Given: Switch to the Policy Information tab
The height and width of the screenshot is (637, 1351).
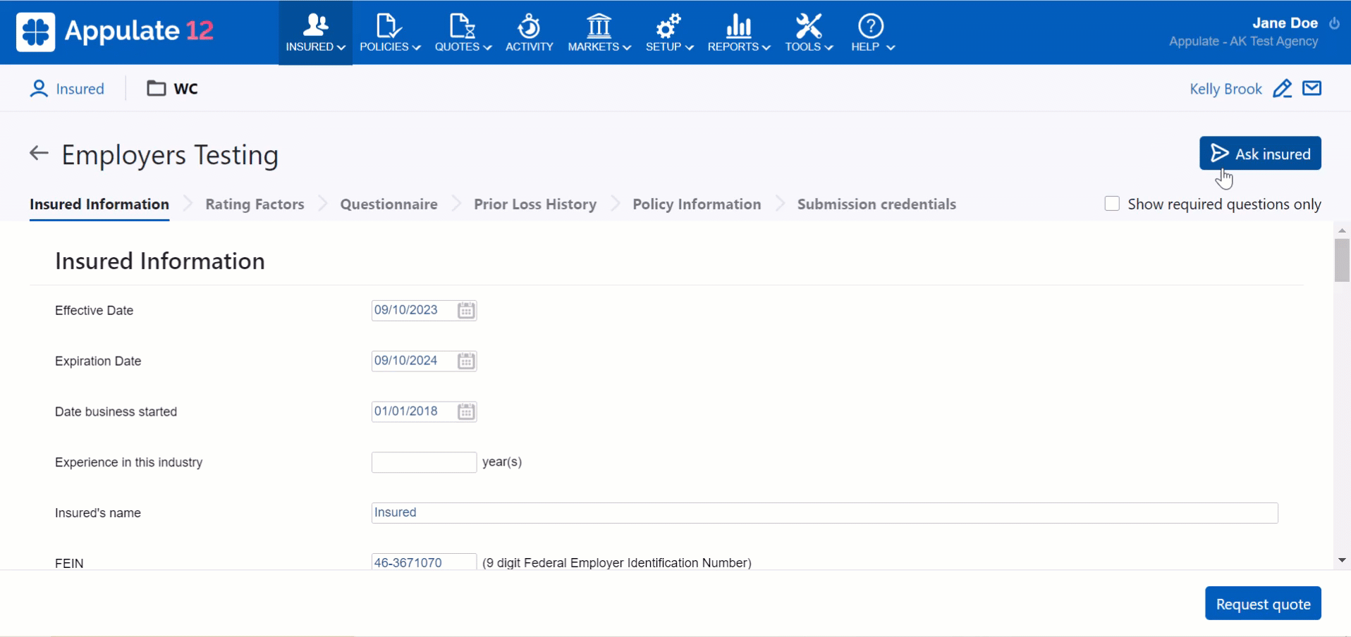Looking at the screenshot, I should [697, 204].
